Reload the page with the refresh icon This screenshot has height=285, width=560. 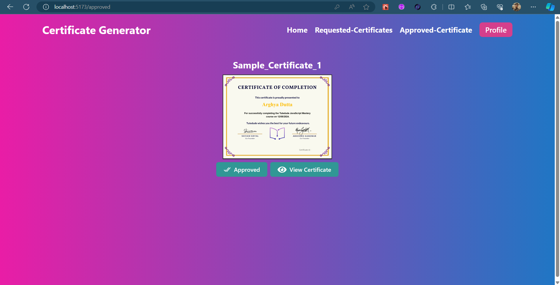[x=26, y=7]
